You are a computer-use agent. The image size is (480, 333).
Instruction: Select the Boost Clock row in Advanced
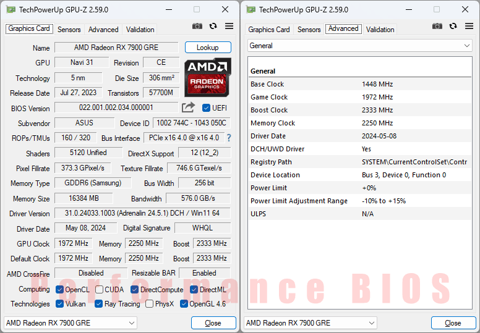point(360,110)
